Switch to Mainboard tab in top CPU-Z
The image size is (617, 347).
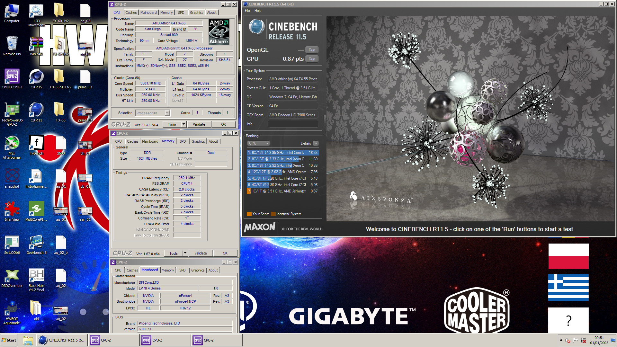click(x=148, y=13)
